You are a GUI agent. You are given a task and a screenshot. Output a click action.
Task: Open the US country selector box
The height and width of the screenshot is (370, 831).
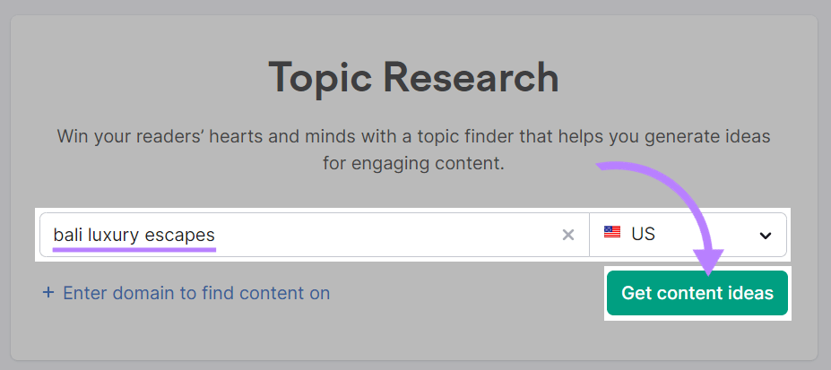click(688, 235)
